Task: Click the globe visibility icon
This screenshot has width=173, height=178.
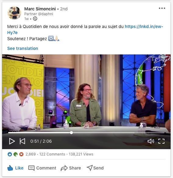Action: (35, 19)
